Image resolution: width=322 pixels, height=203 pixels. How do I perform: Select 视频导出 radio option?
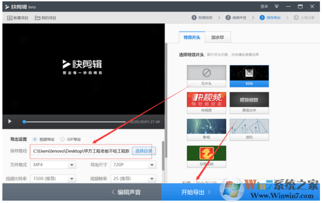point(35,139)
